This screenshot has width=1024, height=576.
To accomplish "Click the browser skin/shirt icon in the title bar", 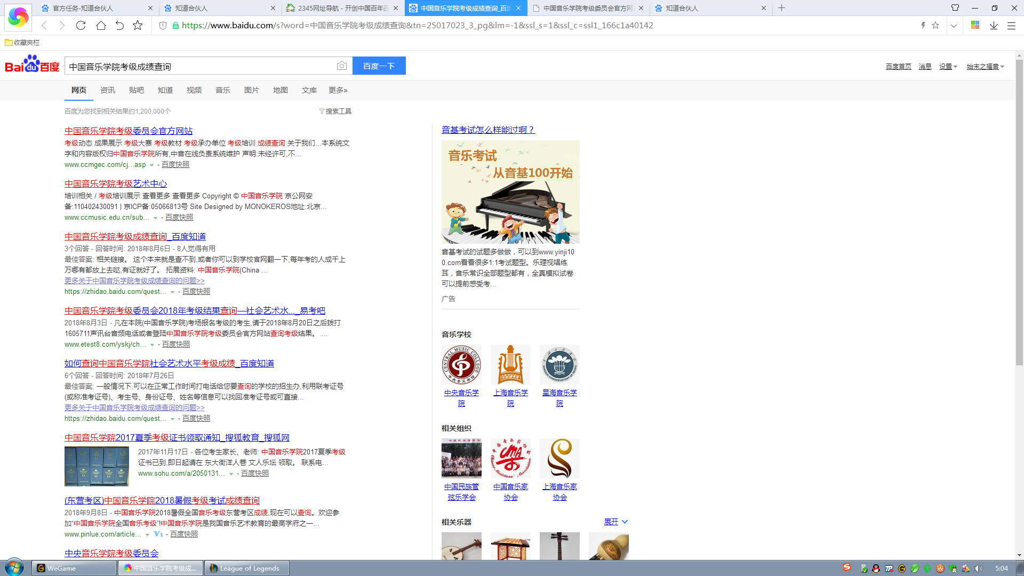I will coord(955,8).
